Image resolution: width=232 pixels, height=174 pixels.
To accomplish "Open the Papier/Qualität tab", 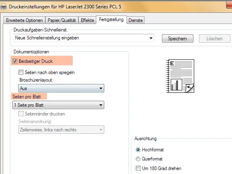I will click(62, 20).
